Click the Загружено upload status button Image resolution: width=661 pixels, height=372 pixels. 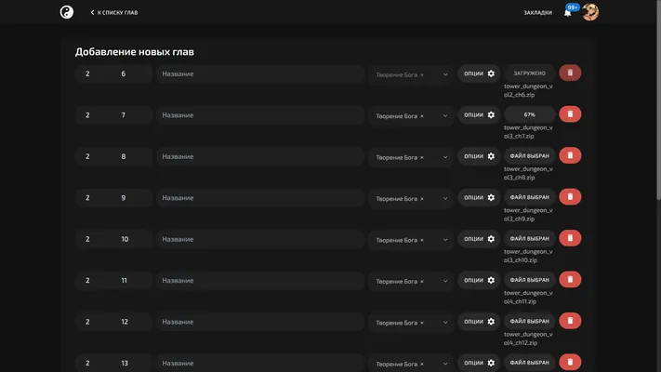click(x=530, y=73)
